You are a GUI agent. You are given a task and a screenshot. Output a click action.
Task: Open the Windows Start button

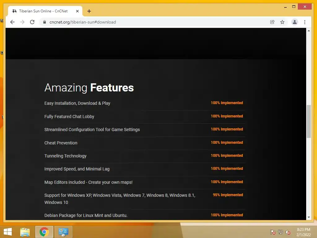[x=8, y=232]
